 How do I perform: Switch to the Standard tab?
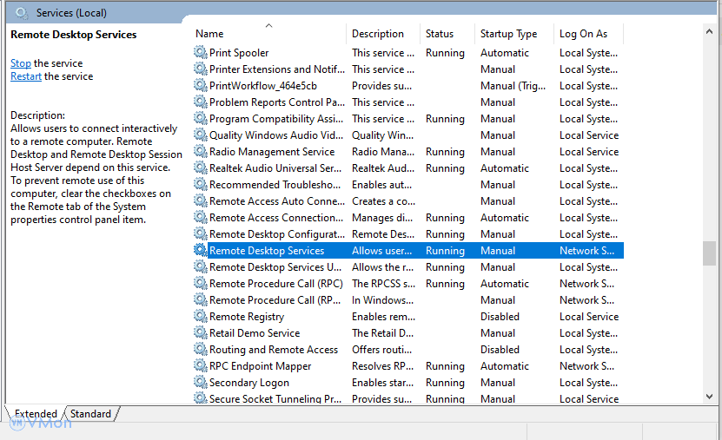(90, 414)
